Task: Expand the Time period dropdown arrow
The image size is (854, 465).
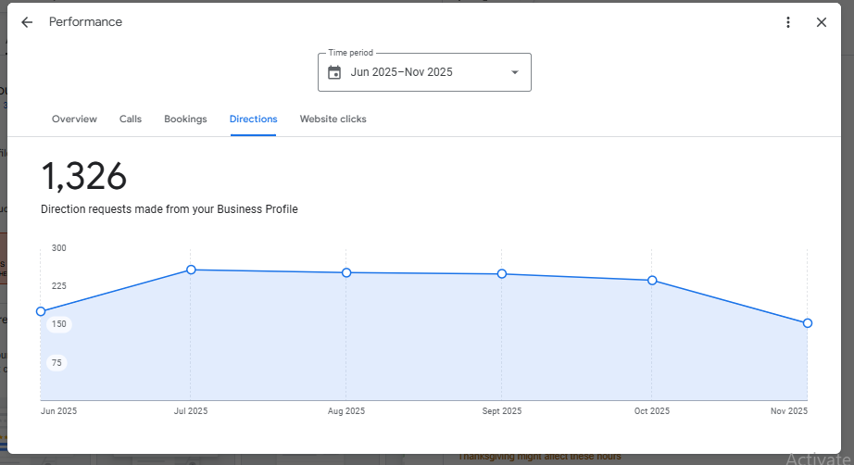Action: [x=515, y=72]
